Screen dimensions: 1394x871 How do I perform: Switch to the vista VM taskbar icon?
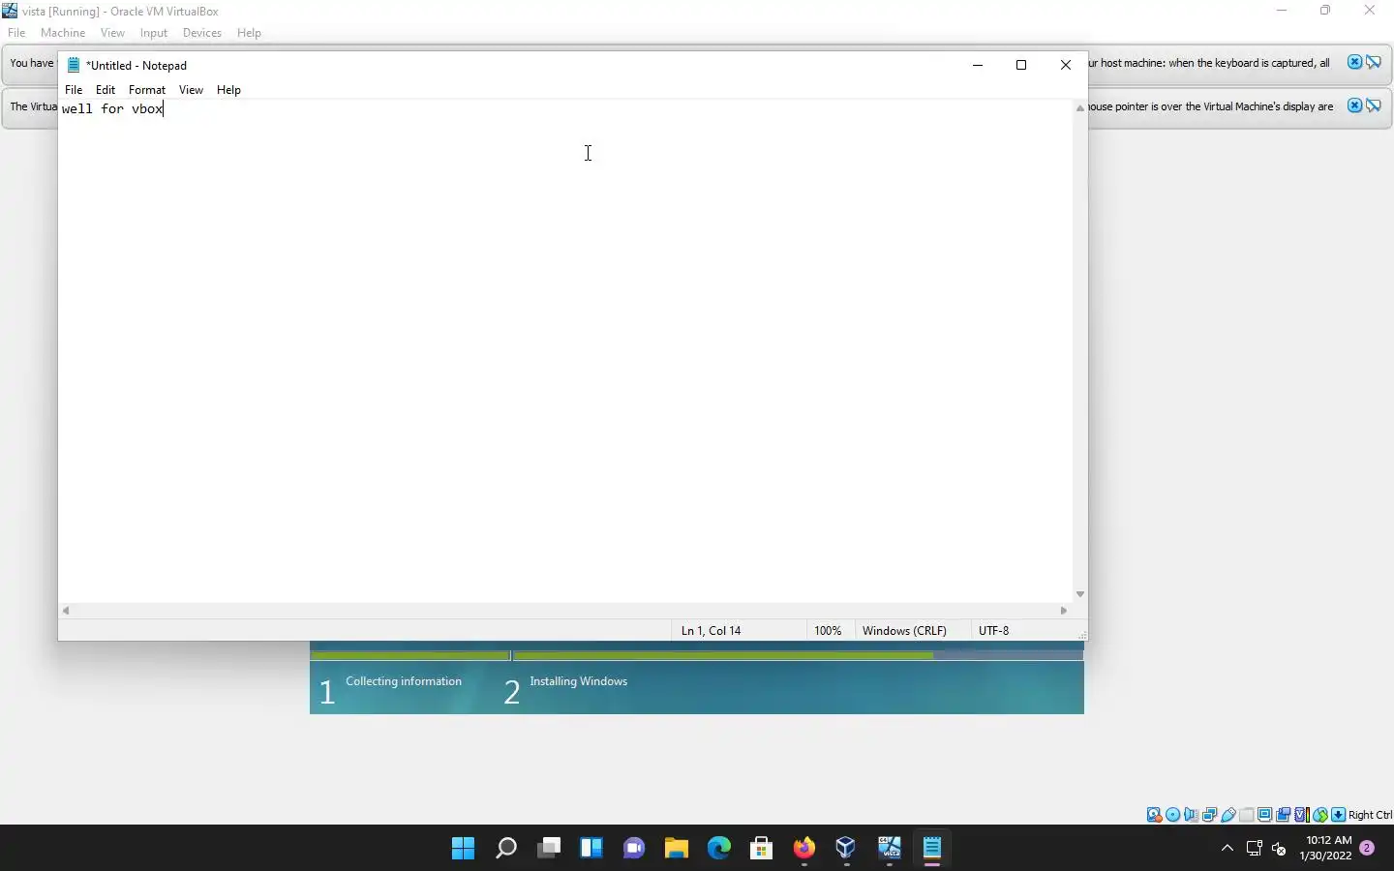tap(890, 849)
